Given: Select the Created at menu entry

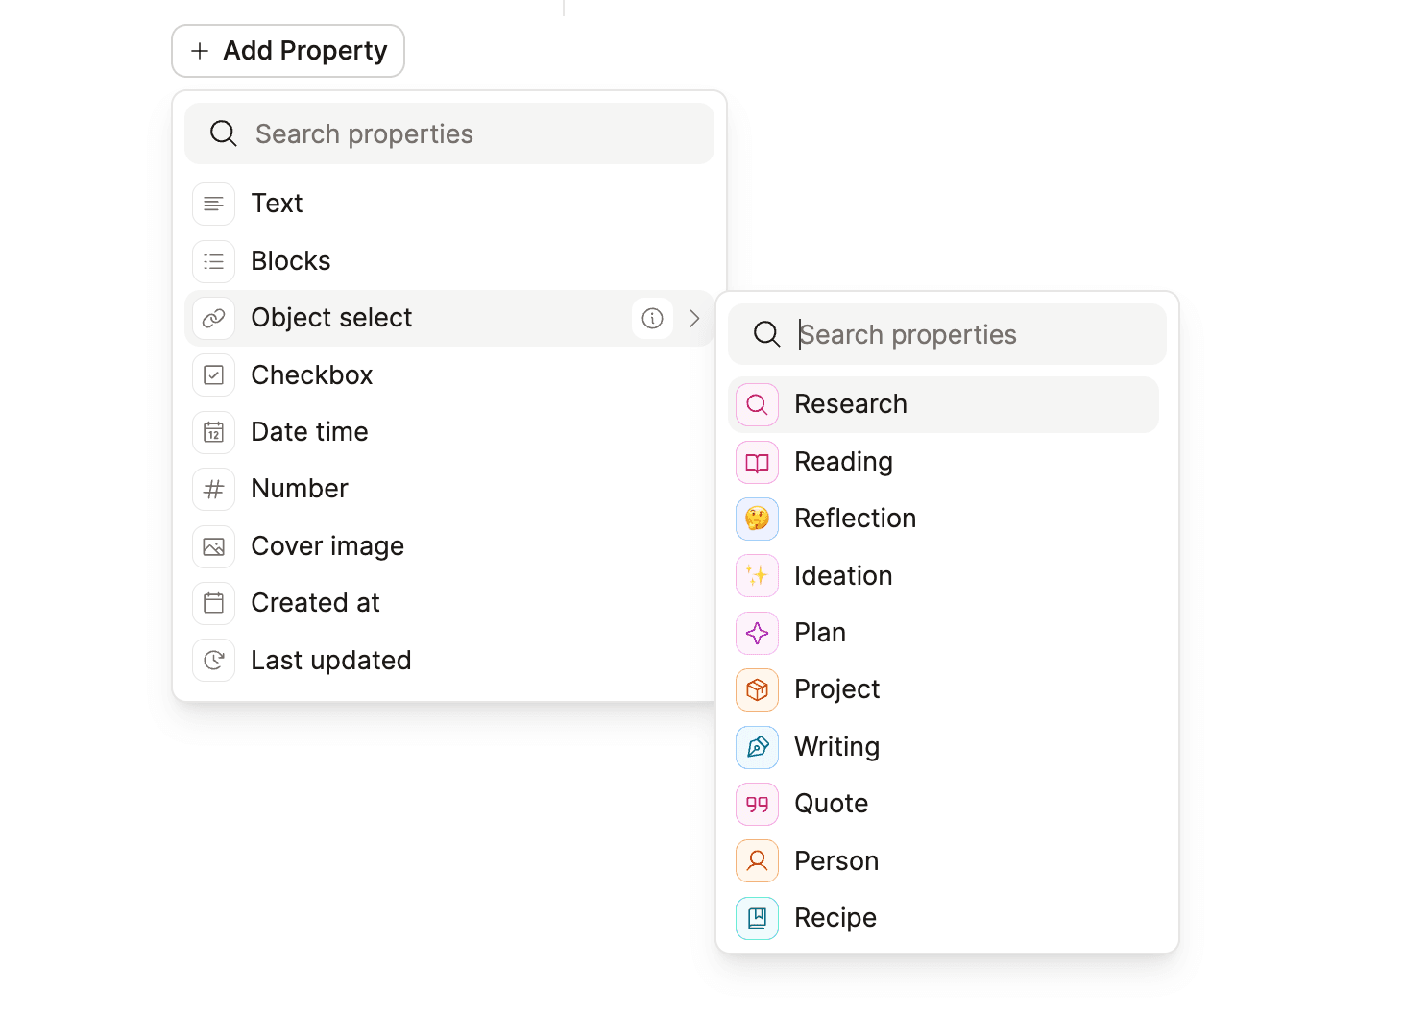Looking at the screenshot, I should (x=315, y=602).
